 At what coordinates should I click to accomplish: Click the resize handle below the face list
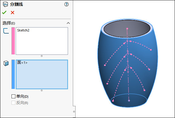coord(42,90)
